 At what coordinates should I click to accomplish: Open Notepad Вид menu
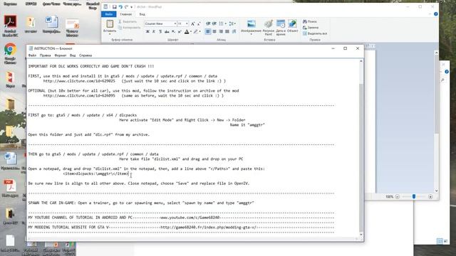(73, 55)
